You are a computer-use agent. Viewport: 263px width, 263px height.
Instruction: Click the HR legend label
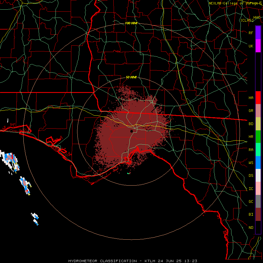coord(251,137)
